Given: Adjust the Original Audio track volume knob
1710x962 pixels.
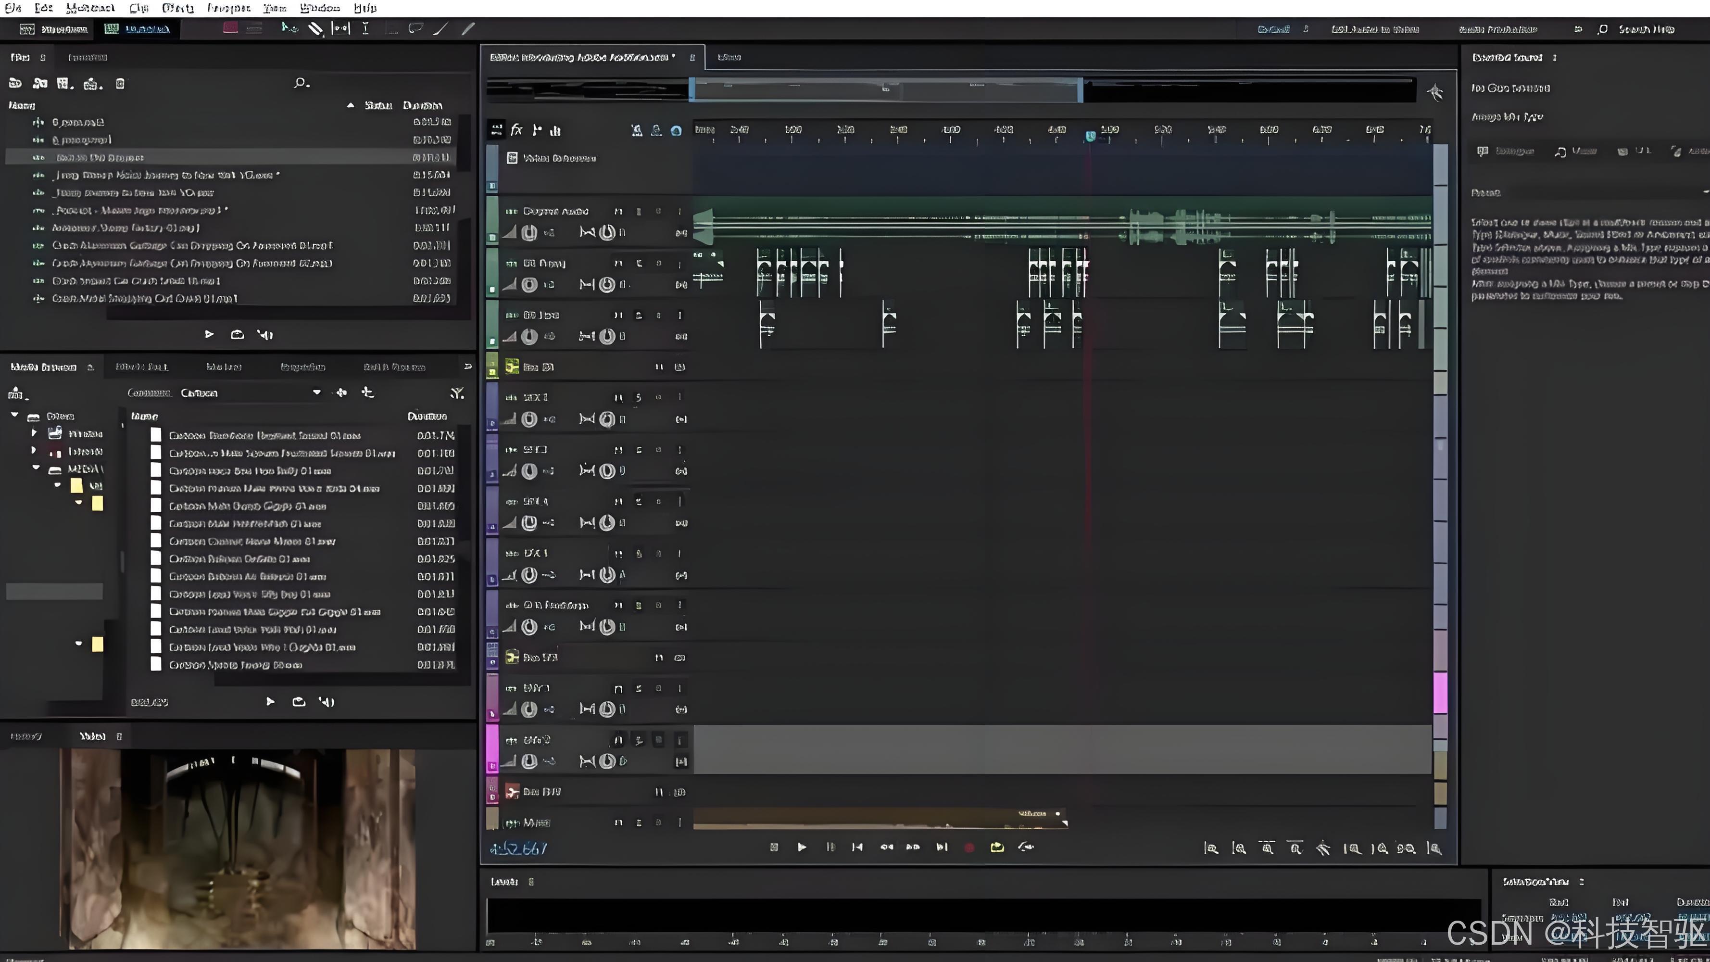Looking at the screenshot, I should [x=529, y=232].
